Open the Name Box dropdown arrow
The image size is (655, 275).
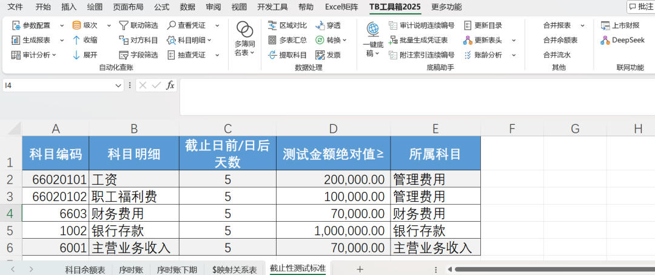pyautogui.click(x=118, y=85)
